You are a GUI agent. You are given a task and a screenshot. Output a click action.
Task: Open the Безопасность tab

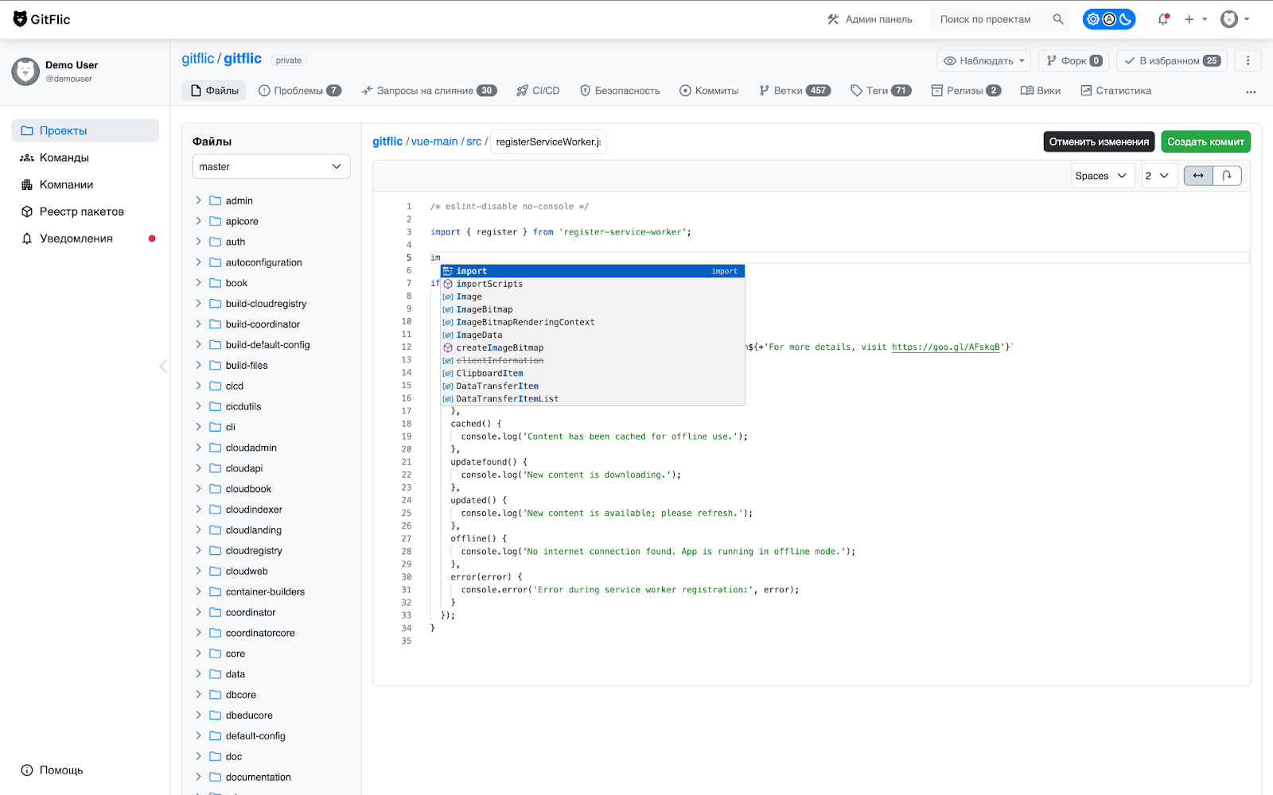pos(620,91)
